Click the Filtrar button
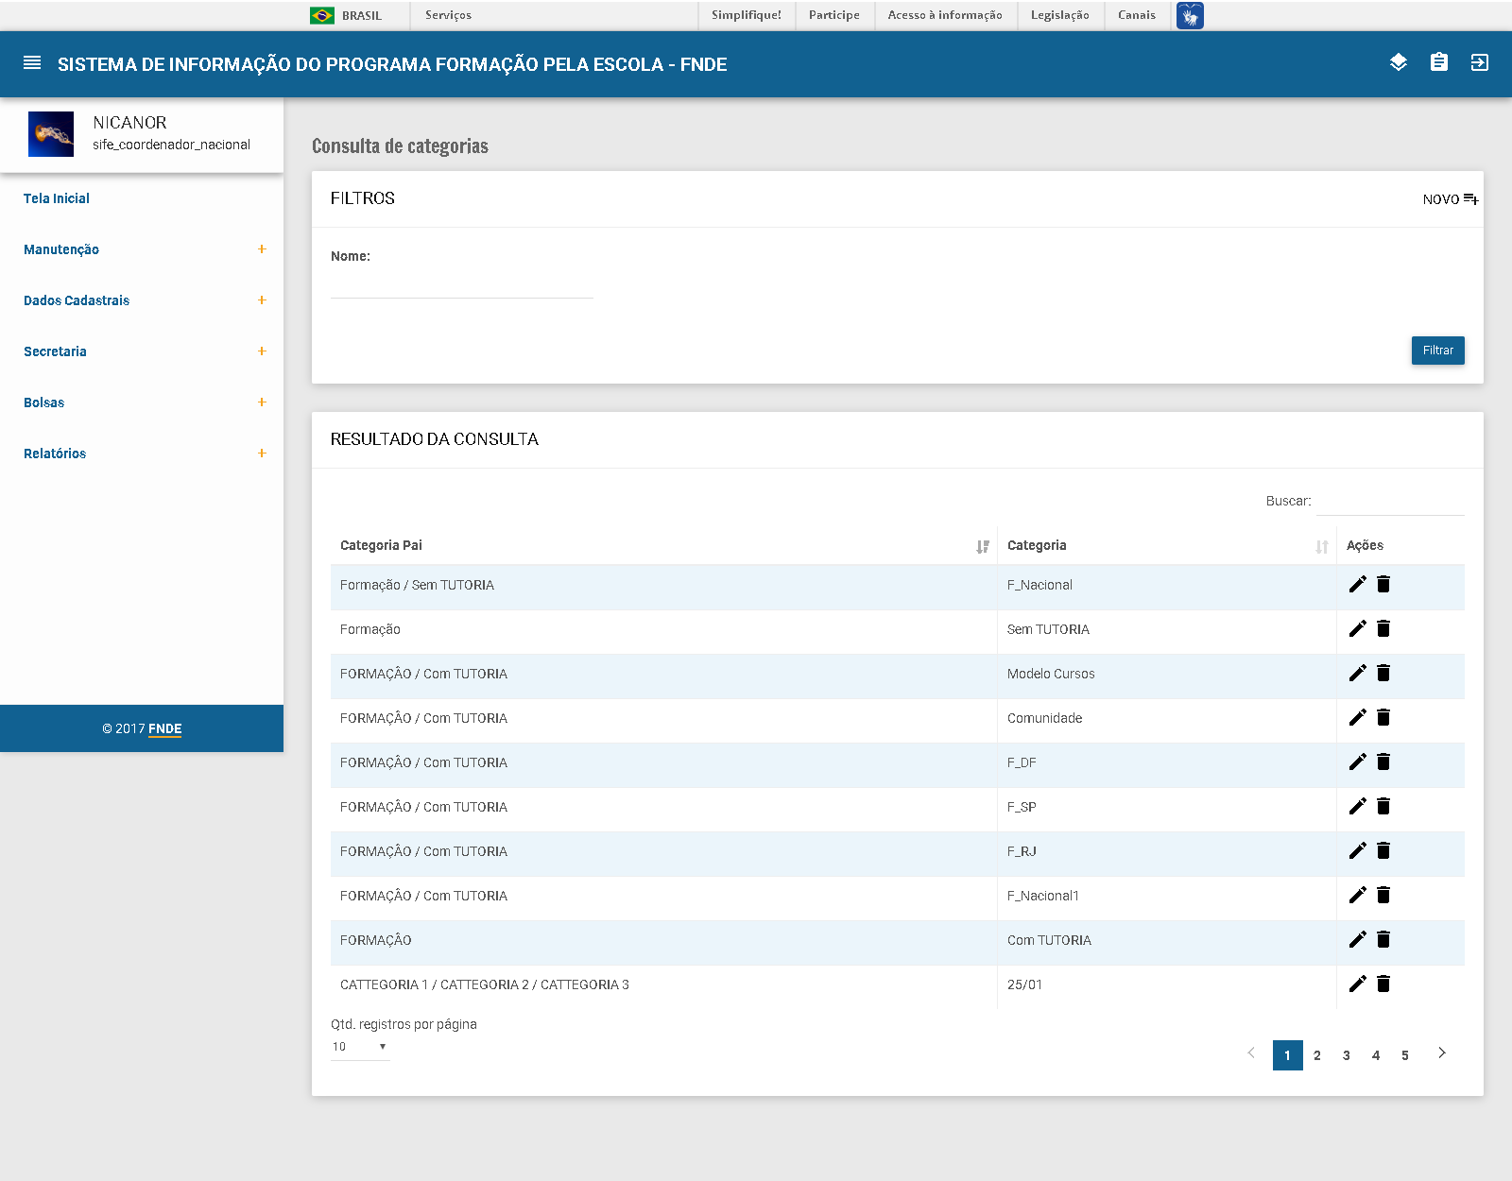The height and width of the screenshot is (1181, 1512). coord(1437,351)
